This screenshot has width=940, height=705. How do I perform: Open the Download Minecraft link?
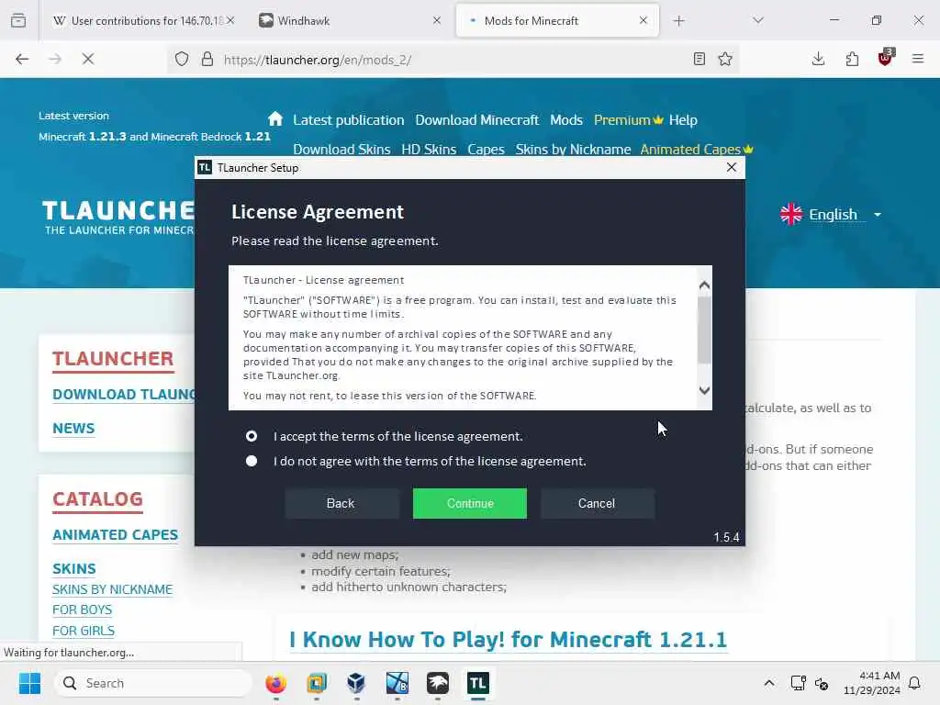[477, 120]
